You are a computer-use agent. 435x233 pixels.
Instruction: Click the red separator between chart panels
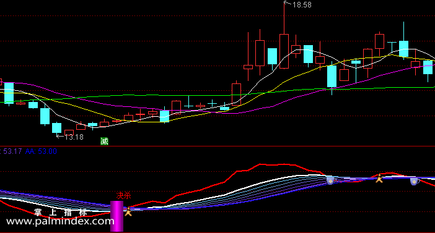(x=217, y=146)
